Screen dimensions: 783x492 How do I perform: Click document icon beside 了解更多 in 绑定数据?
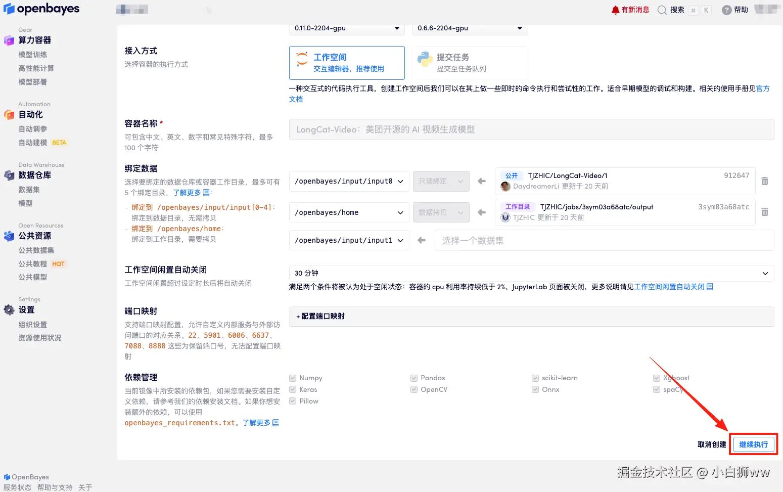tap(206, 193)
